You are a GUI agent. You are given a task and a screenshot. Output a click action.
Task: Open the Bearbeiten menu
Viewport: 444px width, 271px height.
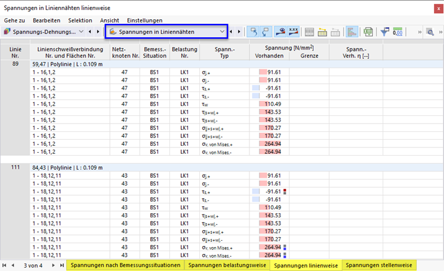[x=46, y=20]
